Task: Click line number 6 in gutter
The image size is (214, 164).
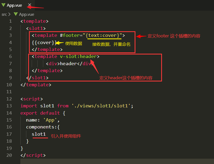Action: 10,56
